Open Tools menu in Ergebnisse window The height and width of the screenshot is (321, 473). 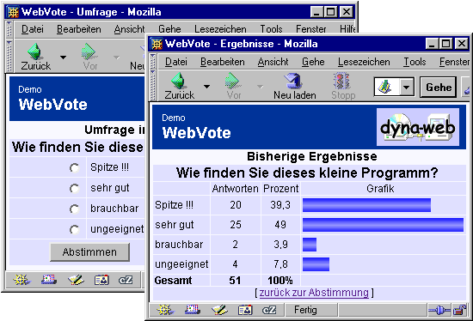click(415, 62)
